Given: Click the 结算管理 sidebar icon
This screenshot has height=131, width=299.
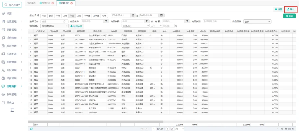Looking at the screenshot, I should click(3, 78).
